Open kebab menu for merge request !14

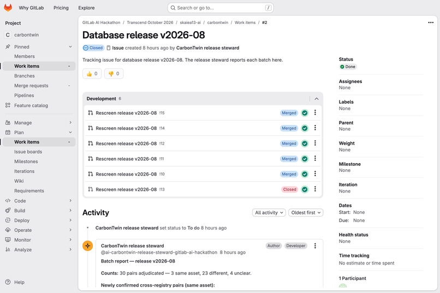point(315,128)
